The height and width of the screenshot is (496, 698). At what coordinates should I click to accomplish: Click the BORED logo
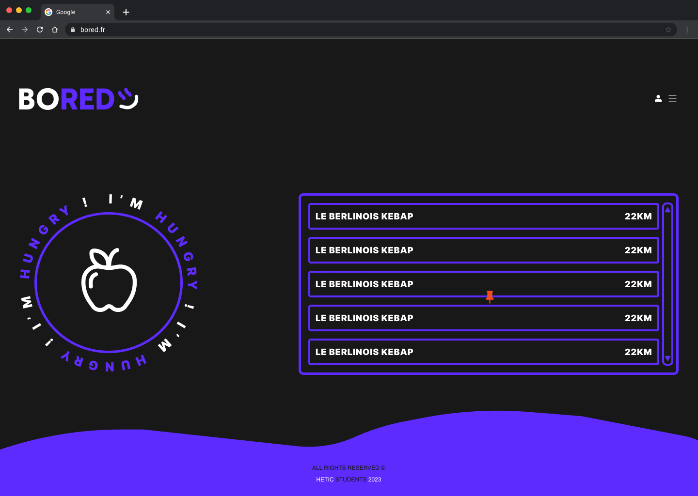point(78,99)
